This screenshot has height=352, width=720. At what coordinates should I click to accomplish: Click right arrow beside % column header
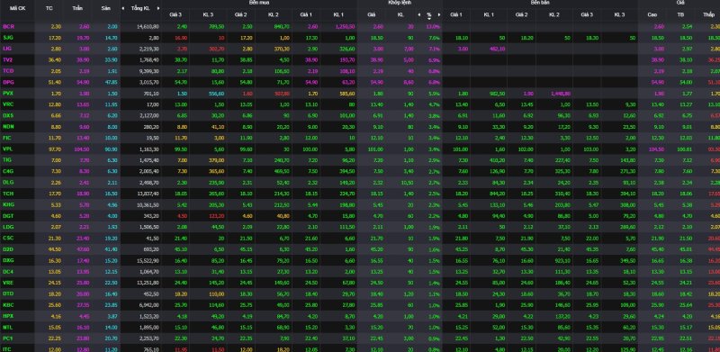click(438, 14)
